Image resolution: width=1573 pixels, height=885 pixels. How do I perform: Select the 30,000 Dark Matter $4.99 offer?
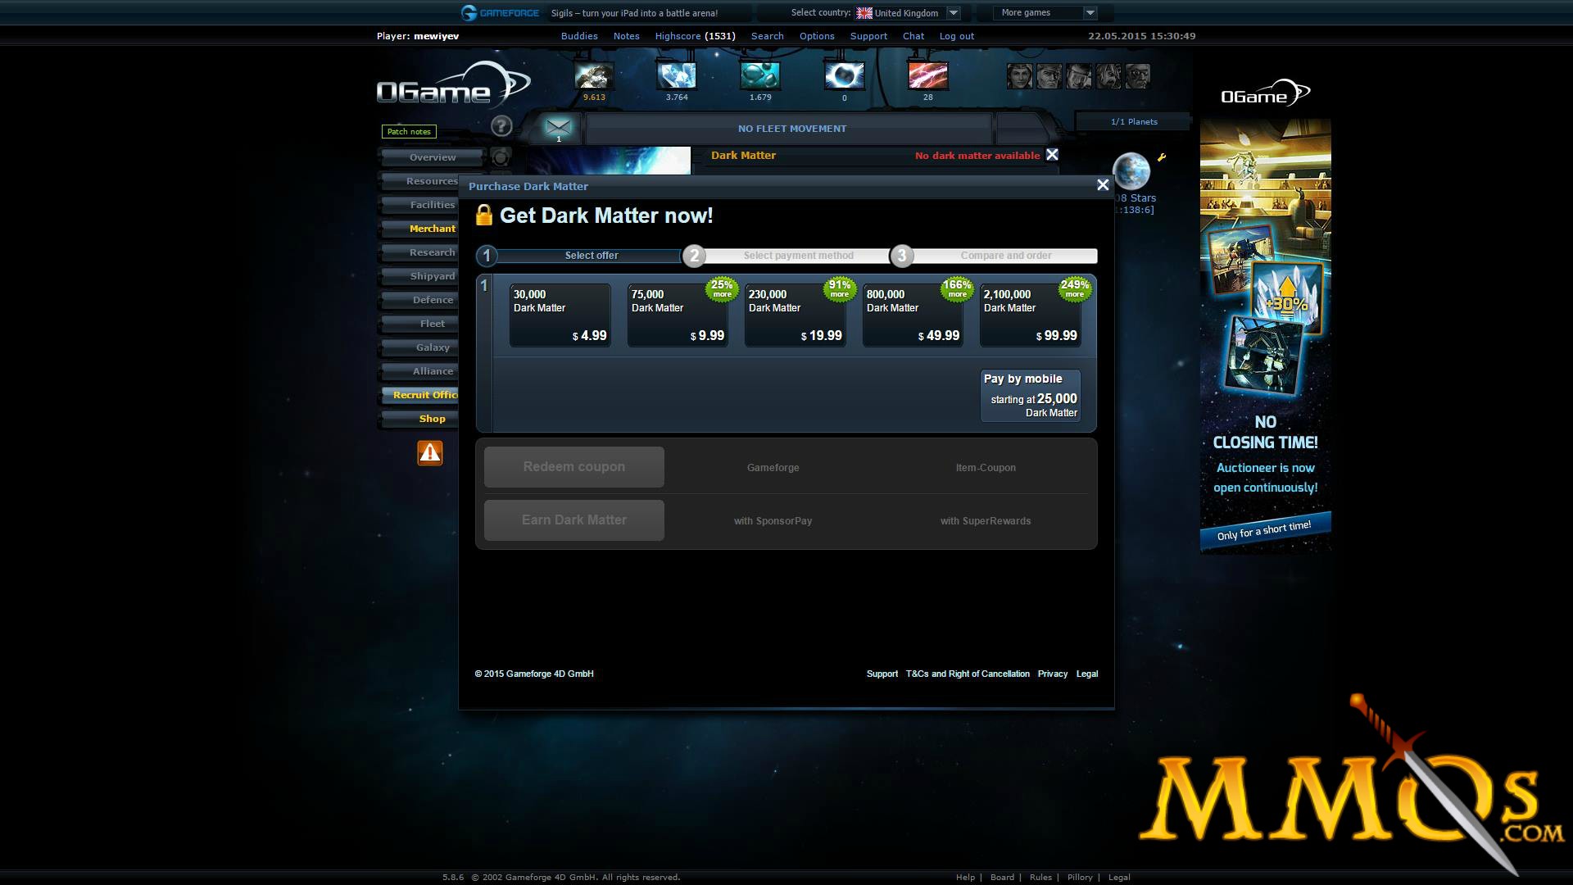point(560,315)
